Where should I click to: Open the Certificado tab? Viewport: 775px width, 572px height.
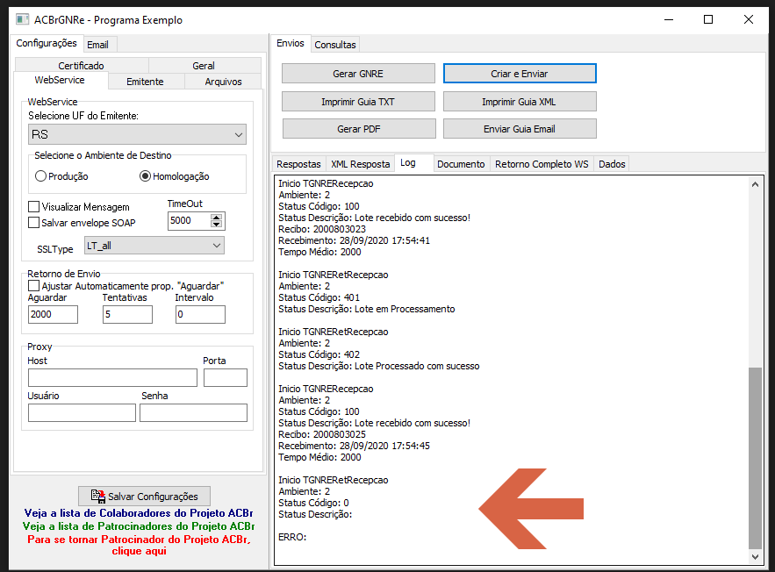(81, 65)
